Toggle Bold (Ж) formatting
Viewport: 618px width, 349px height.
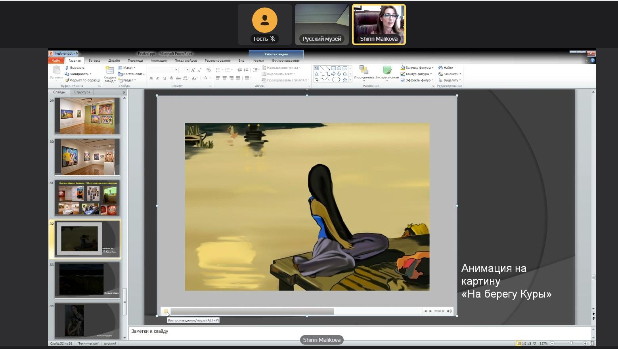click(151, 78)
